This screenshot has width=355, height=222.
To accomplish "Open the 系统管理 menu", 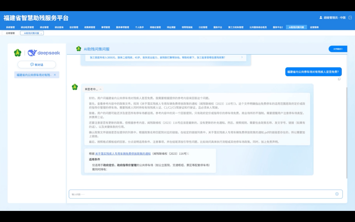I will pyautogui.click(x=10, y=27).
